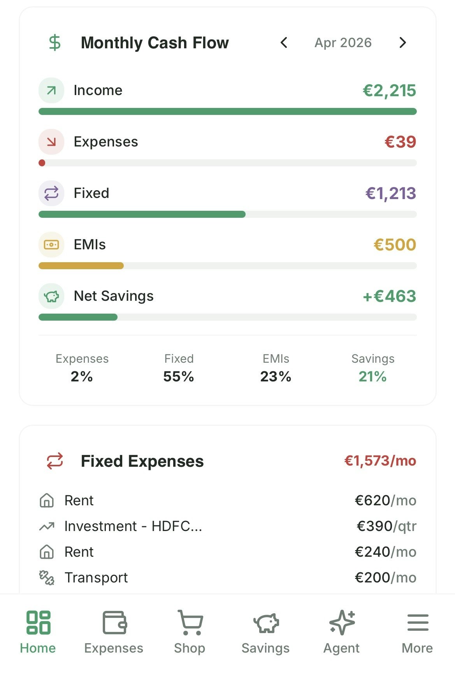Viewport: 455px width, 674px height.
Task: Open the Agent tab
Action: click(x=341, y=631)
